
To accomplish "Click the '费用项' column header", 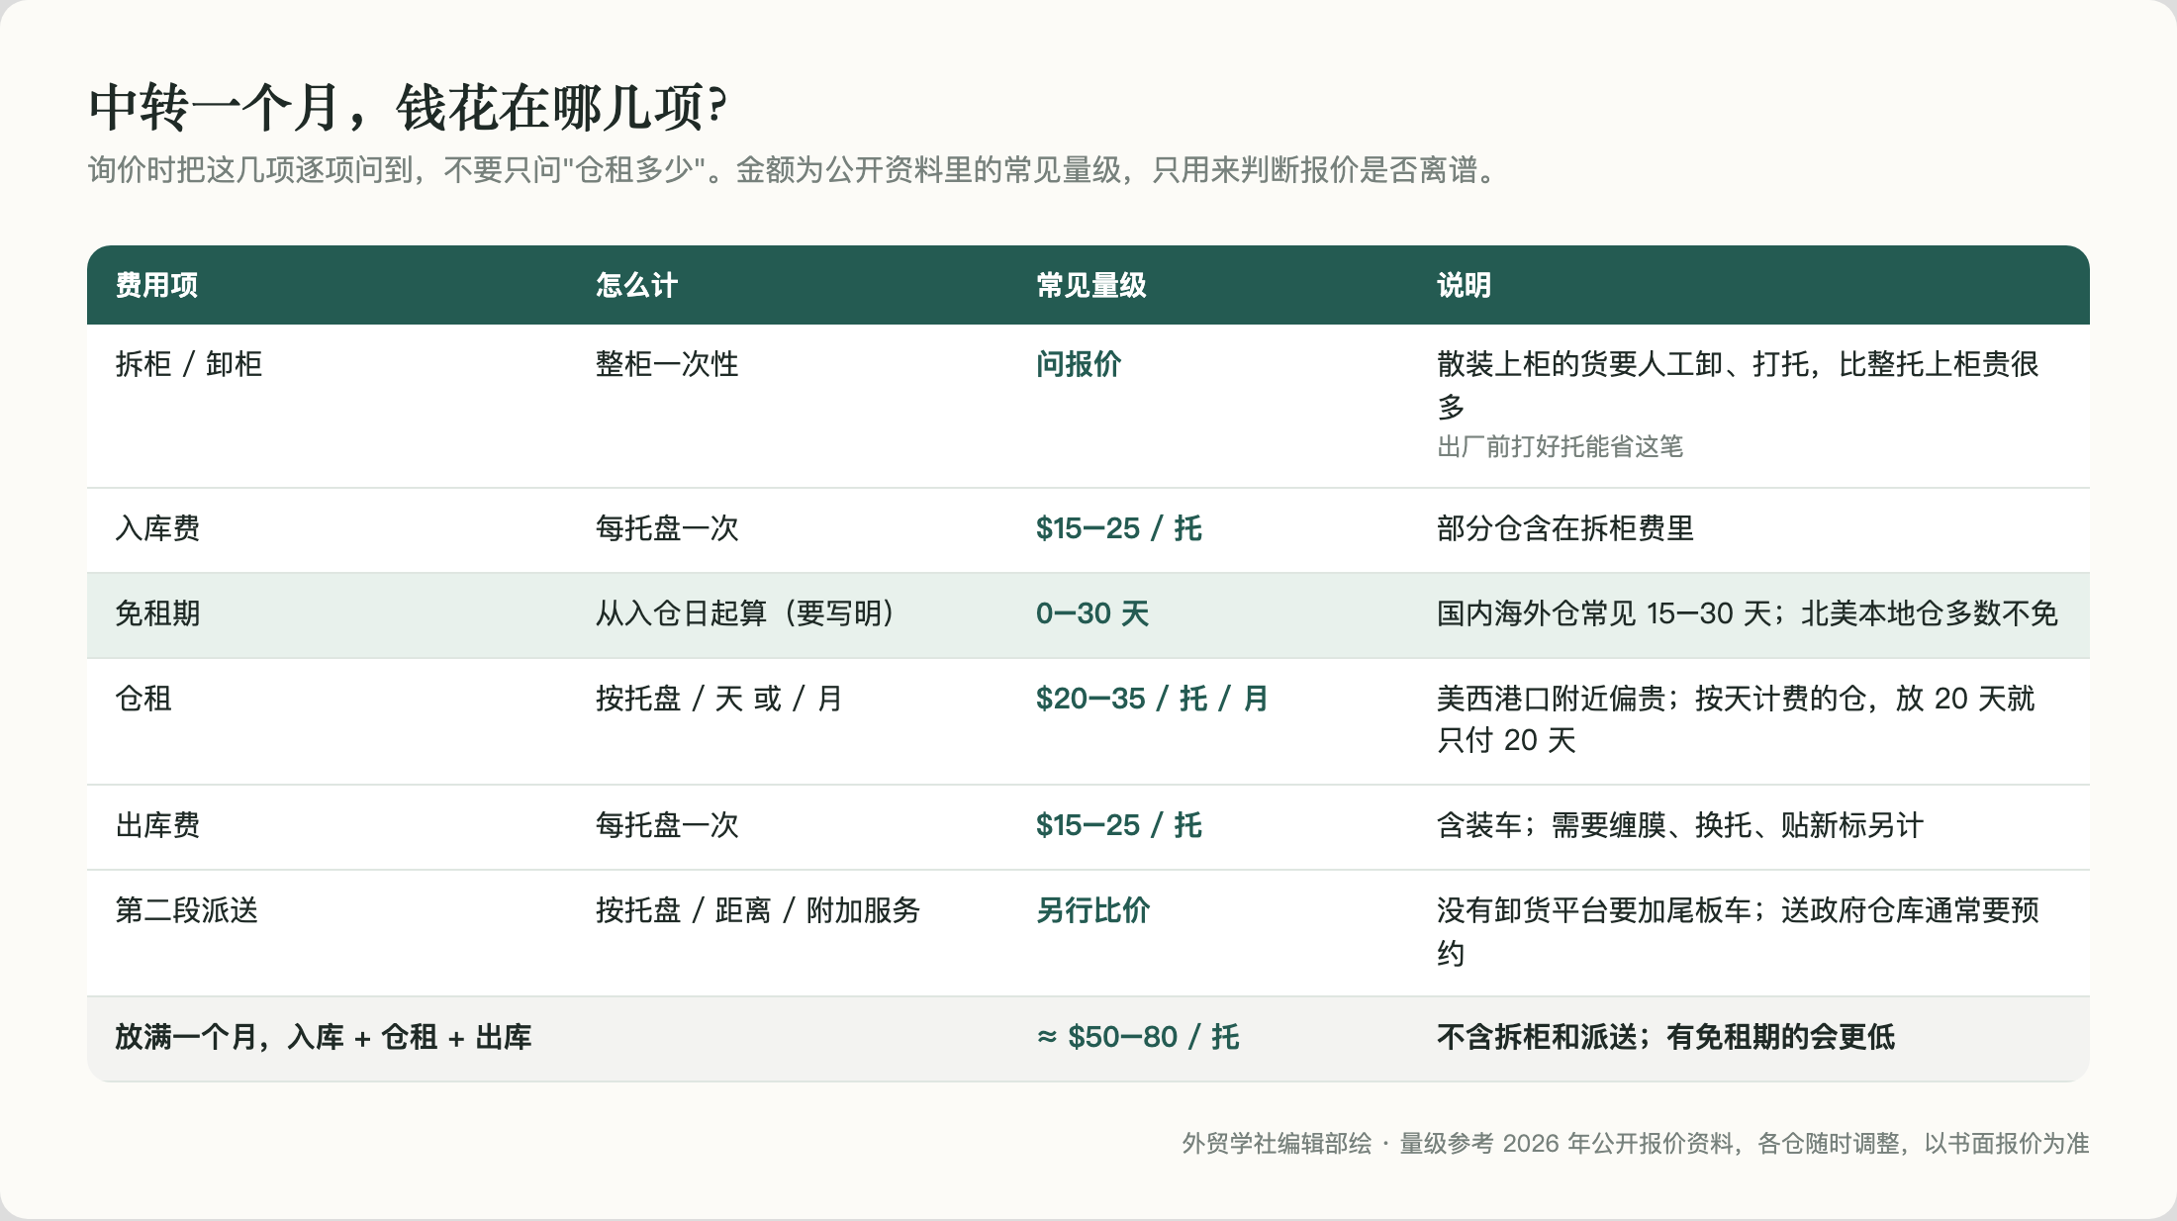I will click(156, 285).
